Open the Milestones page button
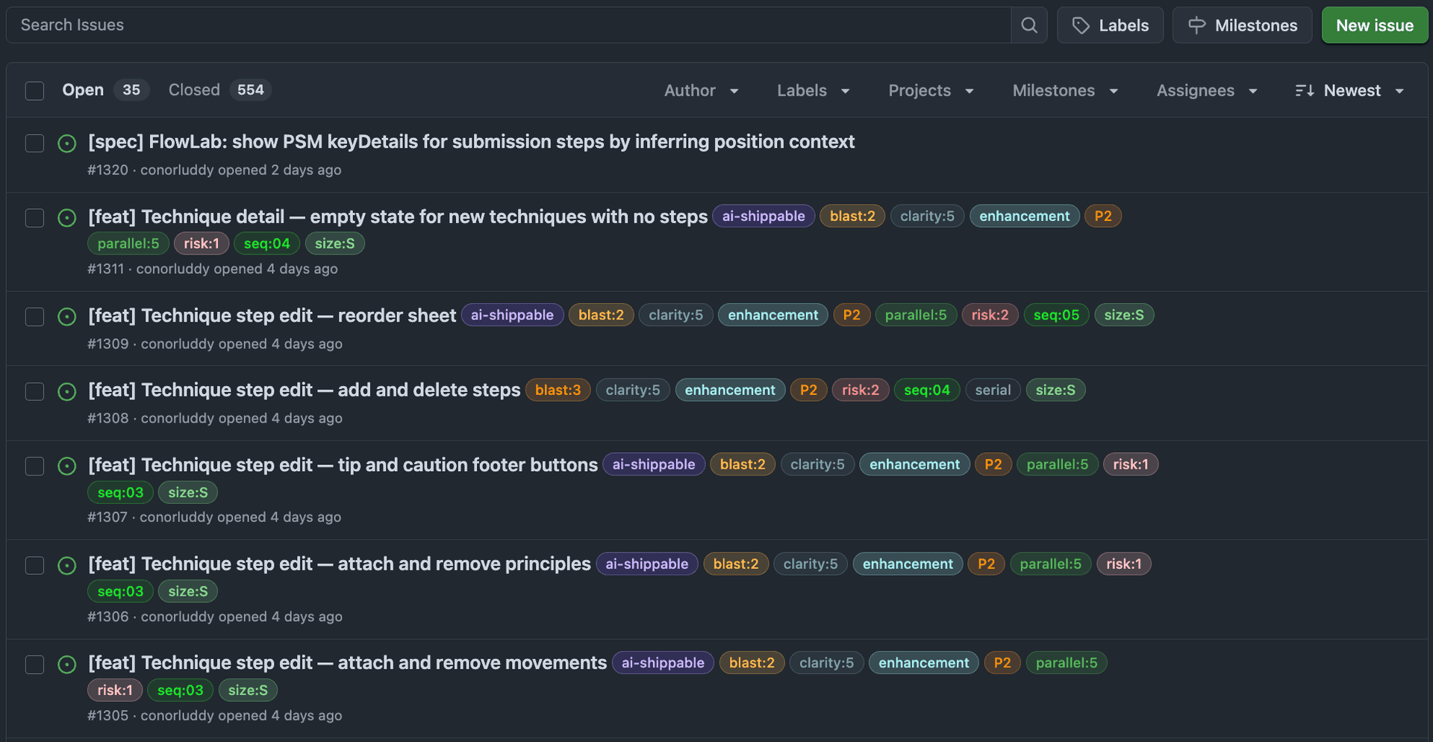This screenshot has height=742, width=1433. (1242, 25)
